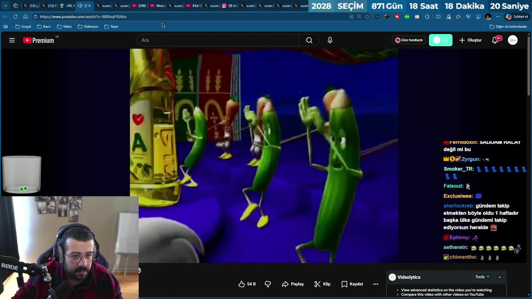This screenshot has width=532, height=299.
Task: Click the browser back arrow
Action: click(5, 17)
